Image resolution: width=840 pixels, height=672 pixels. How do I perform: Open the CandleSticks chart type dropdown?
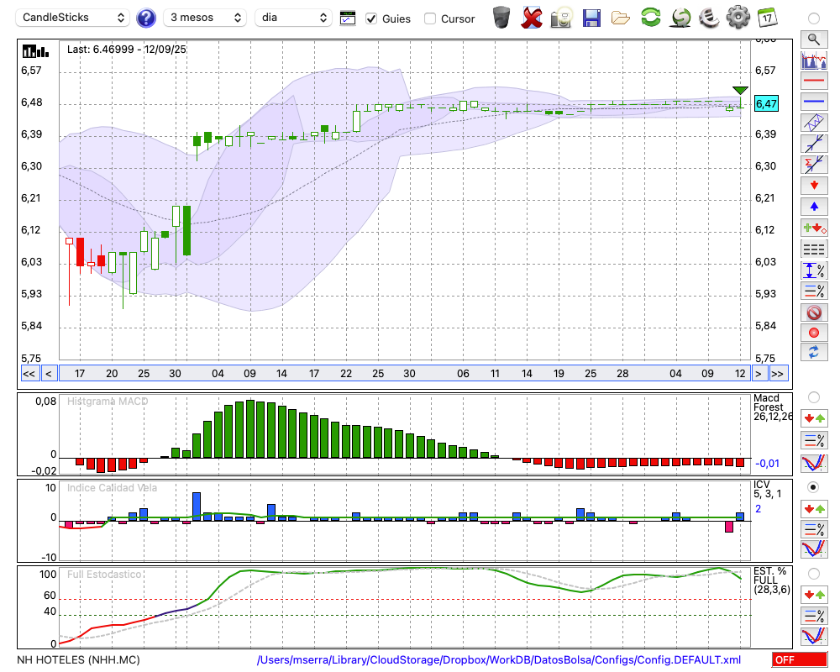coord(73,18)
